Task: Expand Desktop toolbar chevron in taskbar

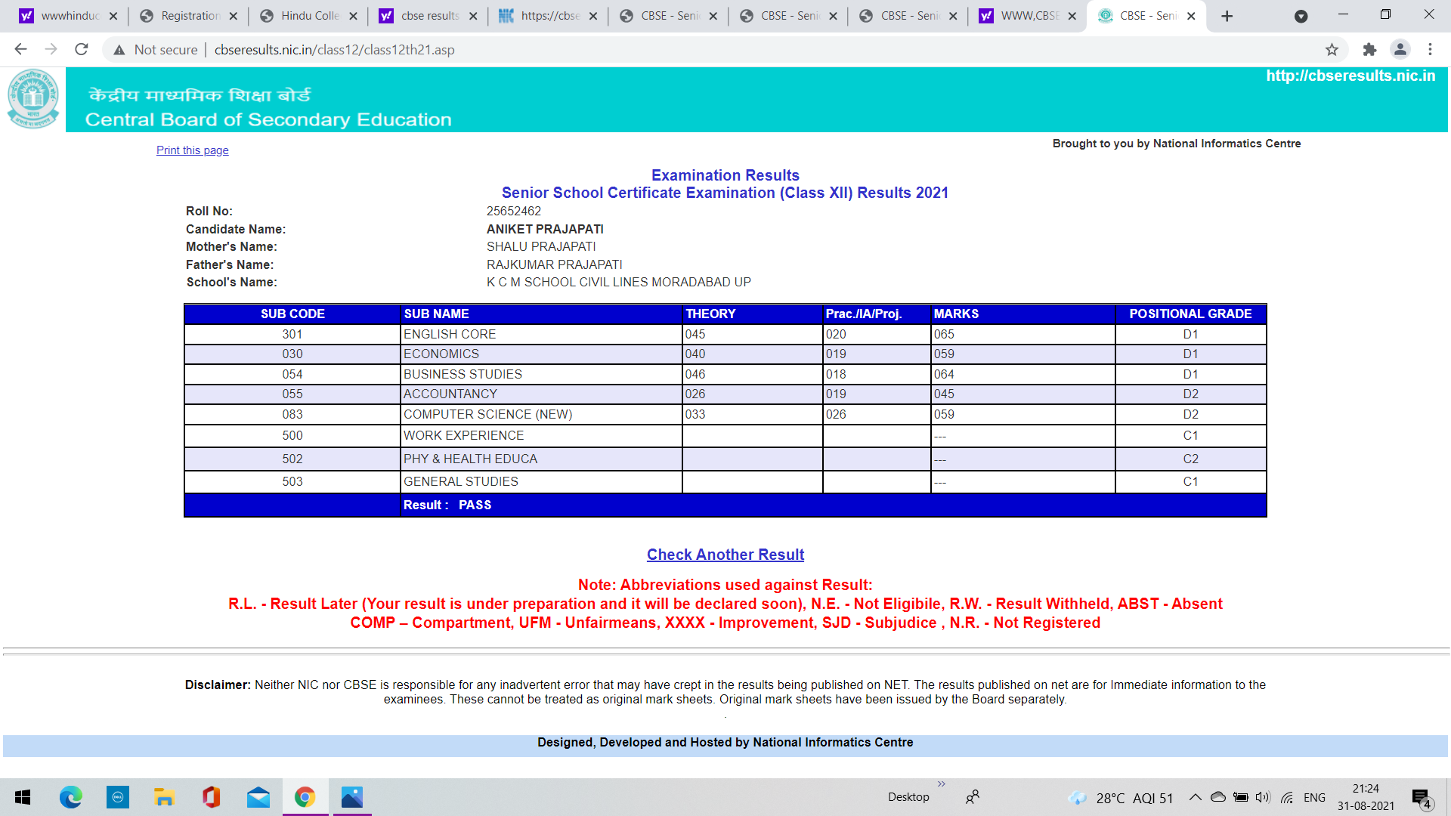Action: tap(942, 784)
